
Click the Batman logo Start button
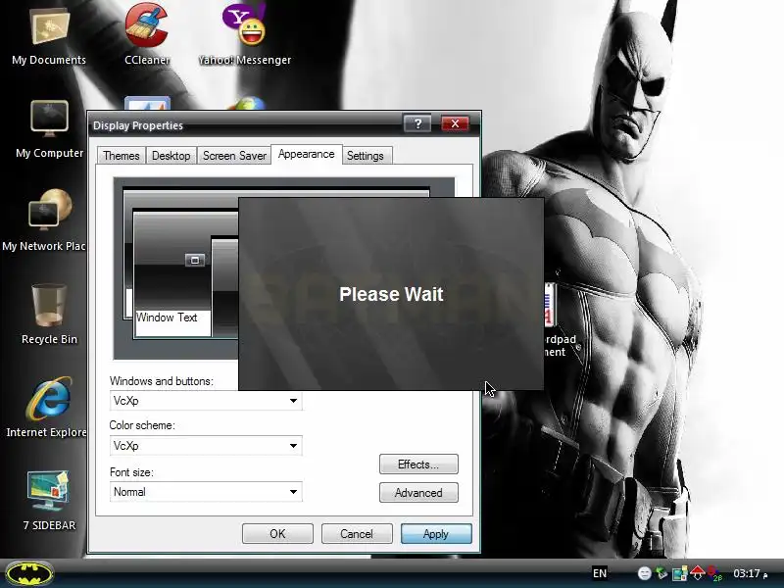click(x=30, y=573)
